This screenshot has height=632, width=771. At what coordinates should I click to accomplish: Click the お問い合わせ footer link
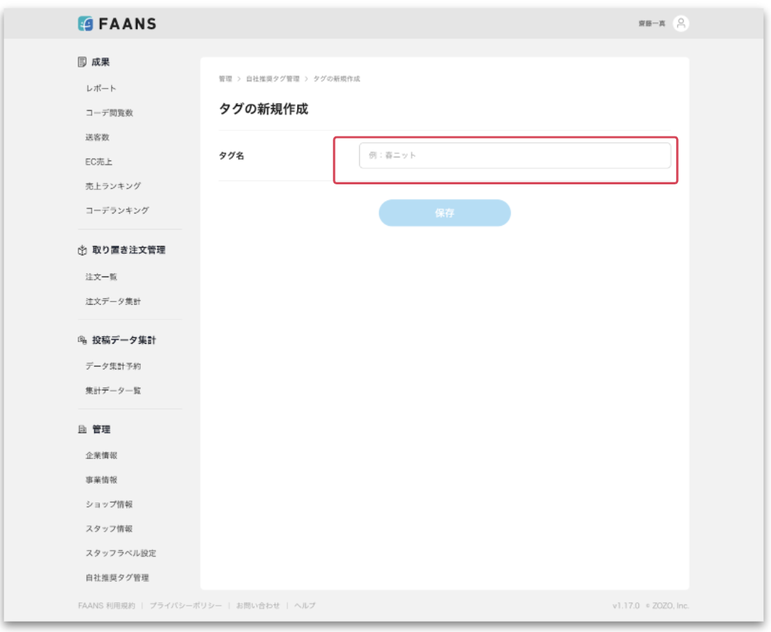258,606
